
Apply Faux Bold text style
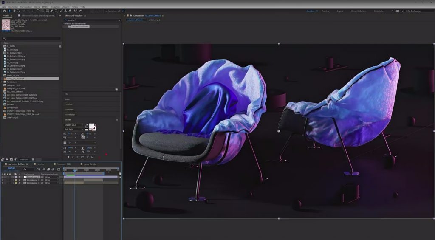(69, 157)
